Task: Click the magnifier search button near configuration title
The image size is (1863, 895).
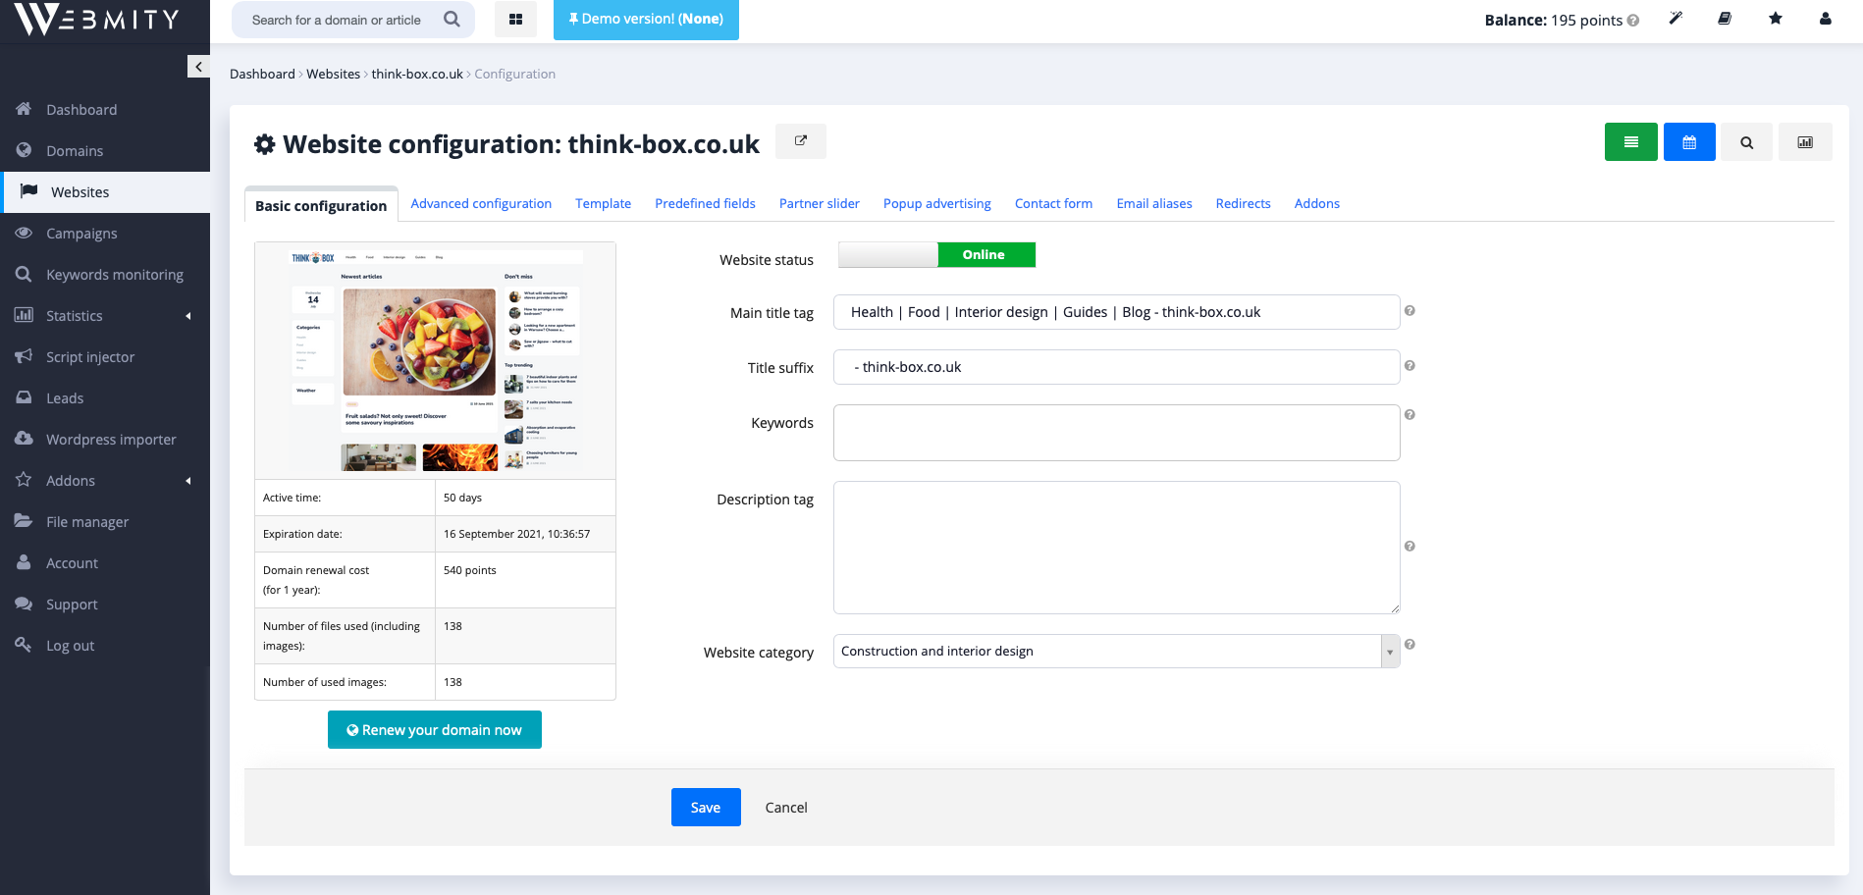Action: [x=1746, y=141]
